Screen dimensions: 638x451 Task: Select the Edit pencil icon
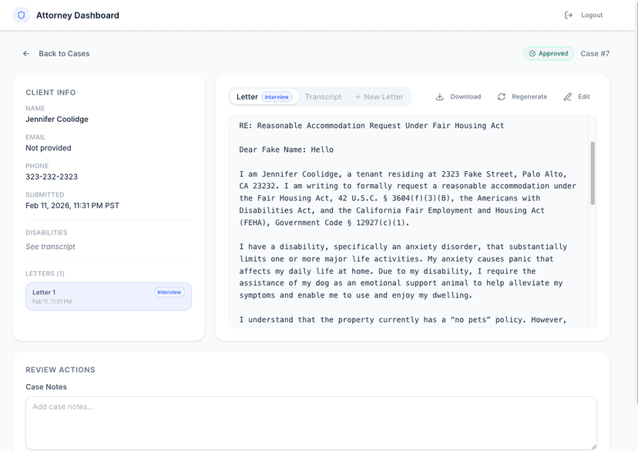(567, 96)
